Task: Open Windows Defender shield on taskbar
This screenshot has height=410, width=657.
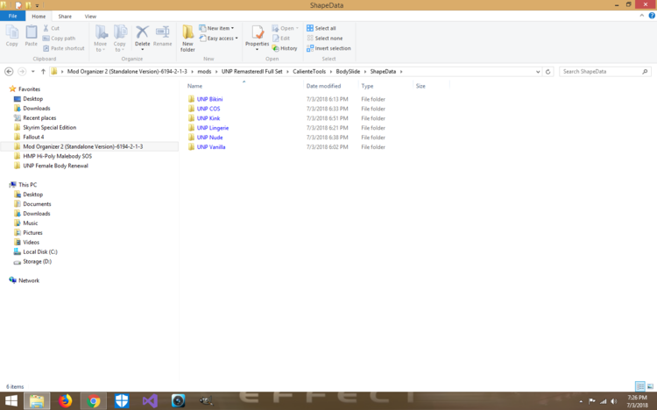Action: pyautogui.click(x=122, y=401)
